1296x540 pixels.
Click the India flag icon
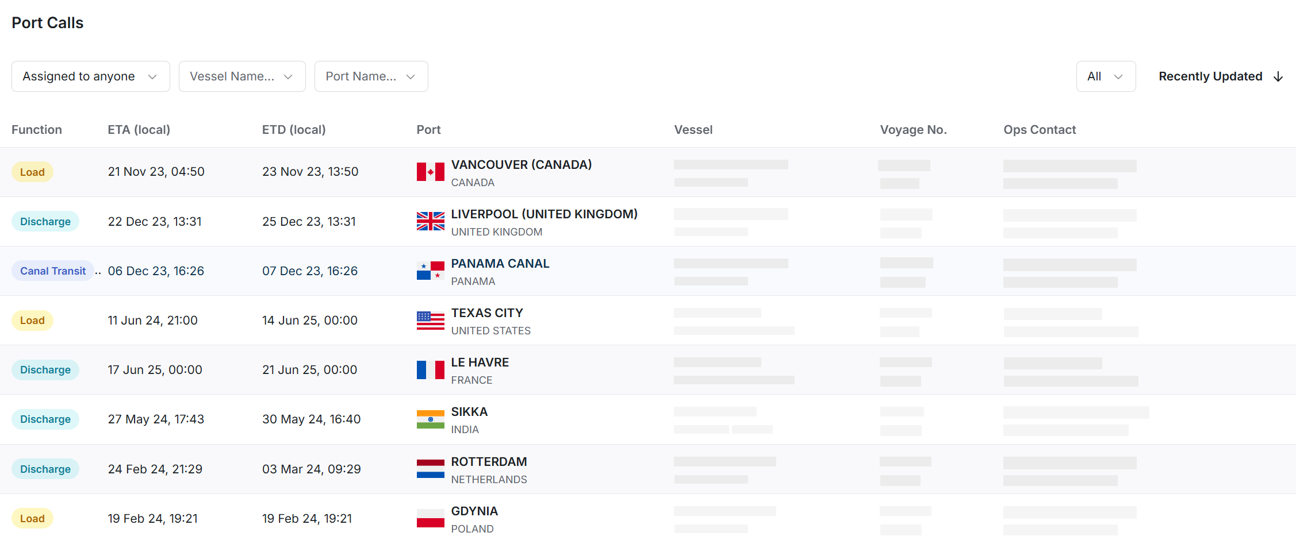click(430, 419)
